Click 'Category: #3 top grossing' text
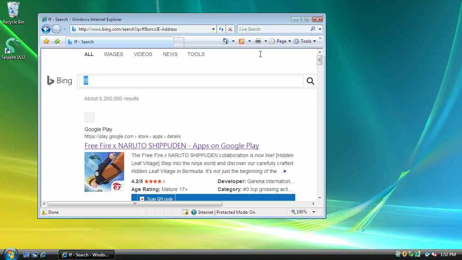This screenshot has height=260, width=462. pos(256,189)
